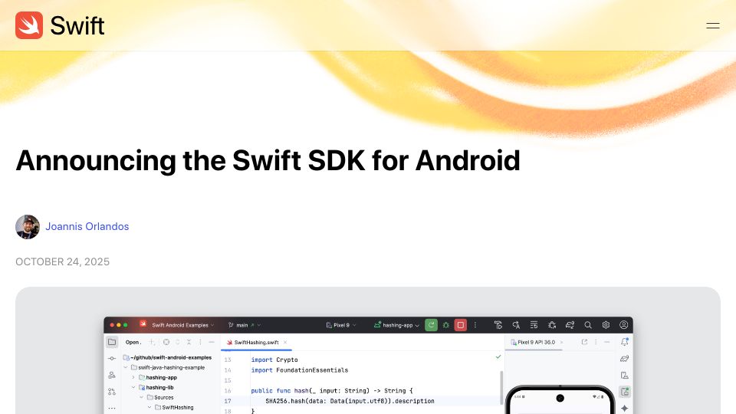
Task: Open the Commit tool window icon
Action: (x=112, y=359)
